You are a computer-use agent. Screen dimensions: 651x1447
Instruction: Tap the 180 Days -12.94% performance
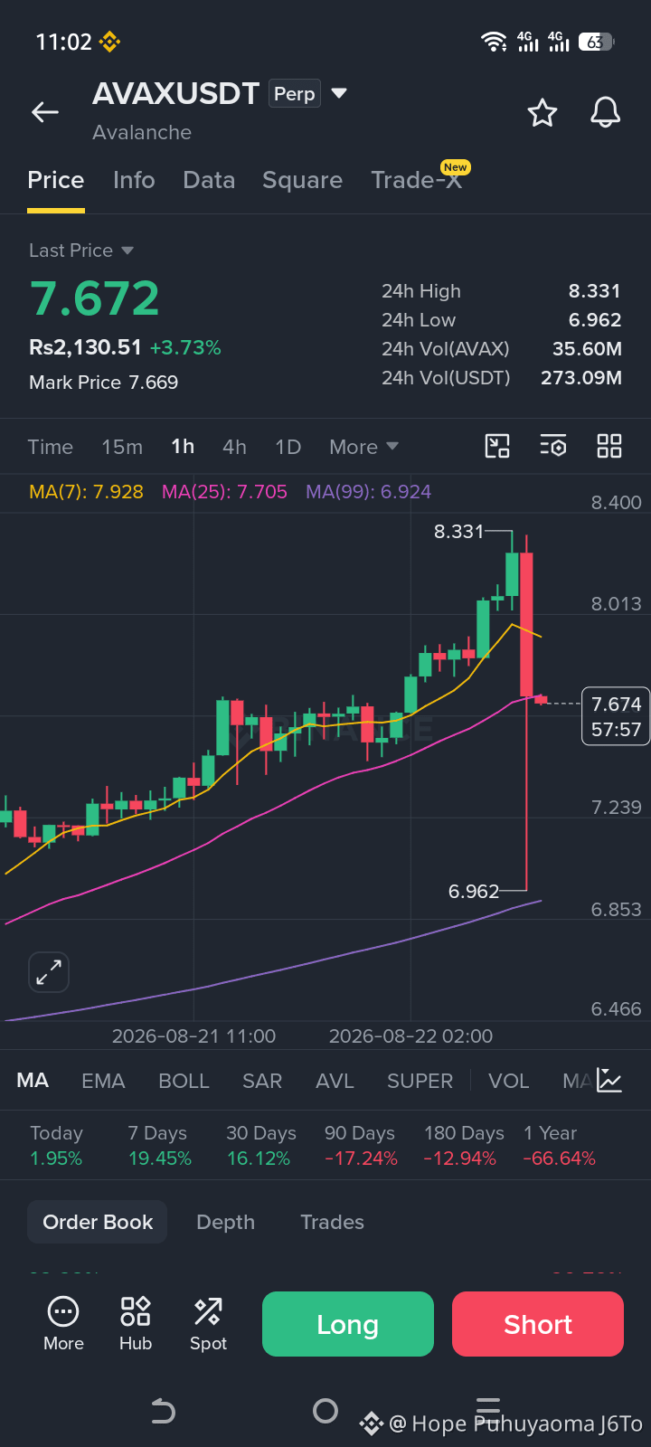(x=463, y=1146)
